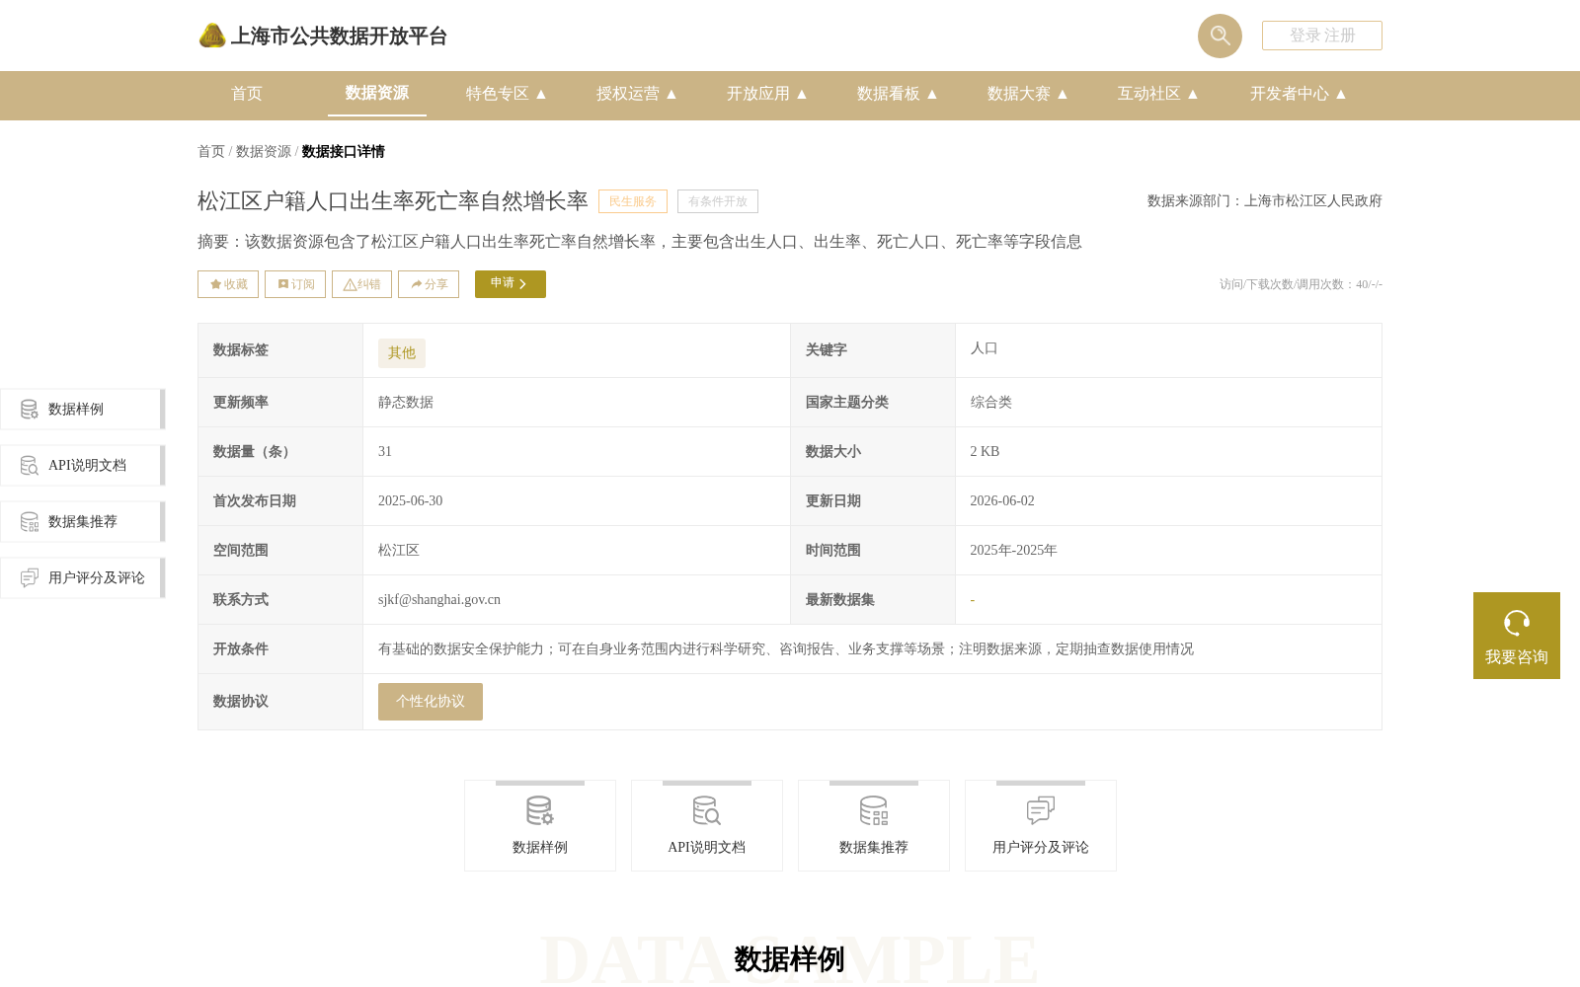Click the 订阅 subscribe button
The width and height of the screenshot is (1580, 987).
coord(295,284)
